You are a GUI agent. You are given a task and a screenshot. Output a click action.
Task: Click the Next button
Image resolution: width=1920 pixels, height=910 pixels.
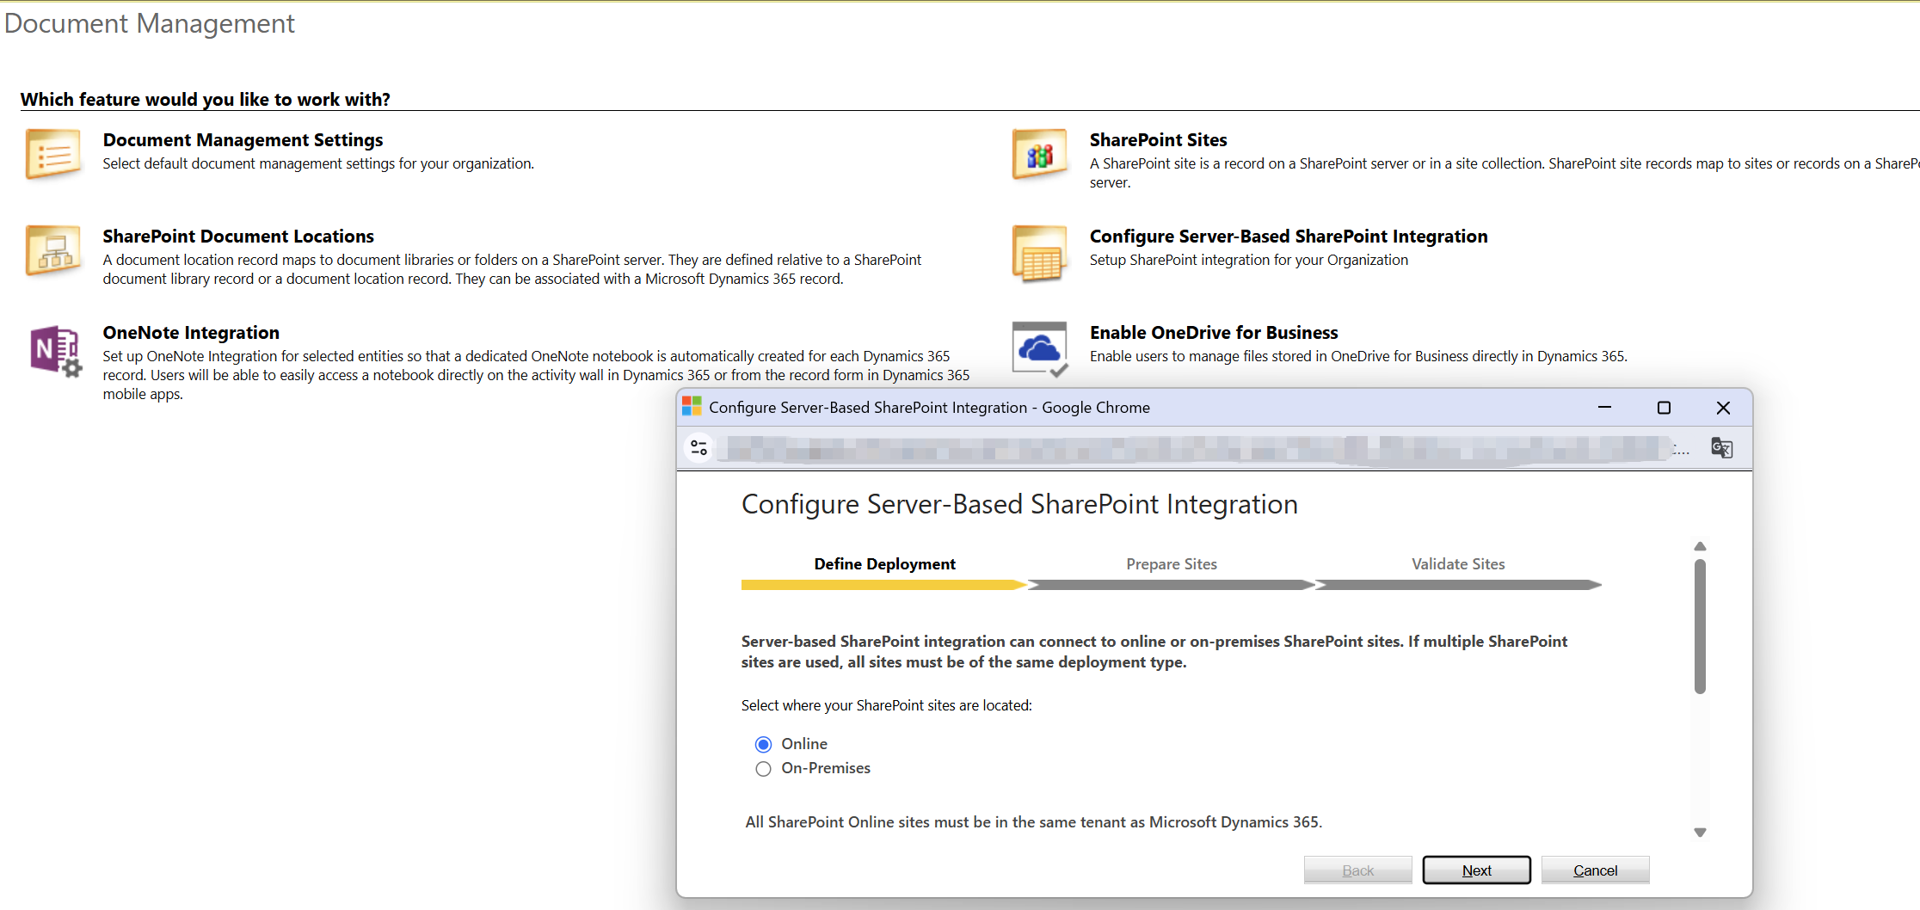(1476, 870)
